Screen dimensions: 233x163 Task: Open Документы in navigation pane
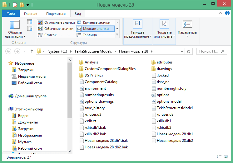click(25, 122)
